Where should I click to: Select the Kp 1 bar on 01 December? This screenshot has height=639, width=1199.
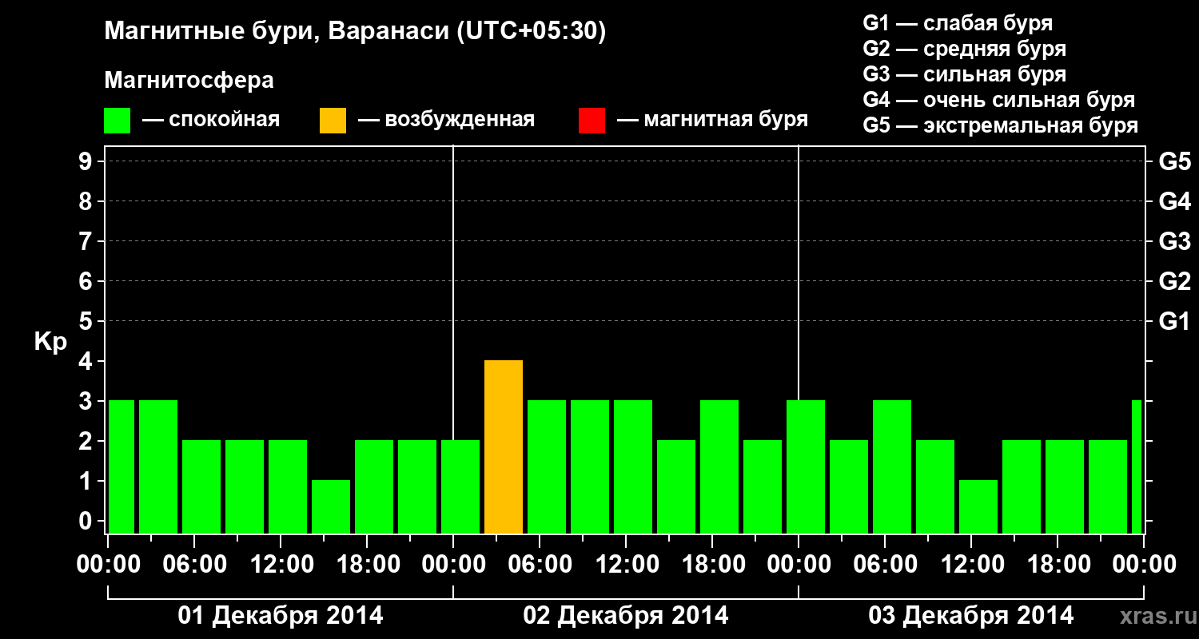(331, 506)
